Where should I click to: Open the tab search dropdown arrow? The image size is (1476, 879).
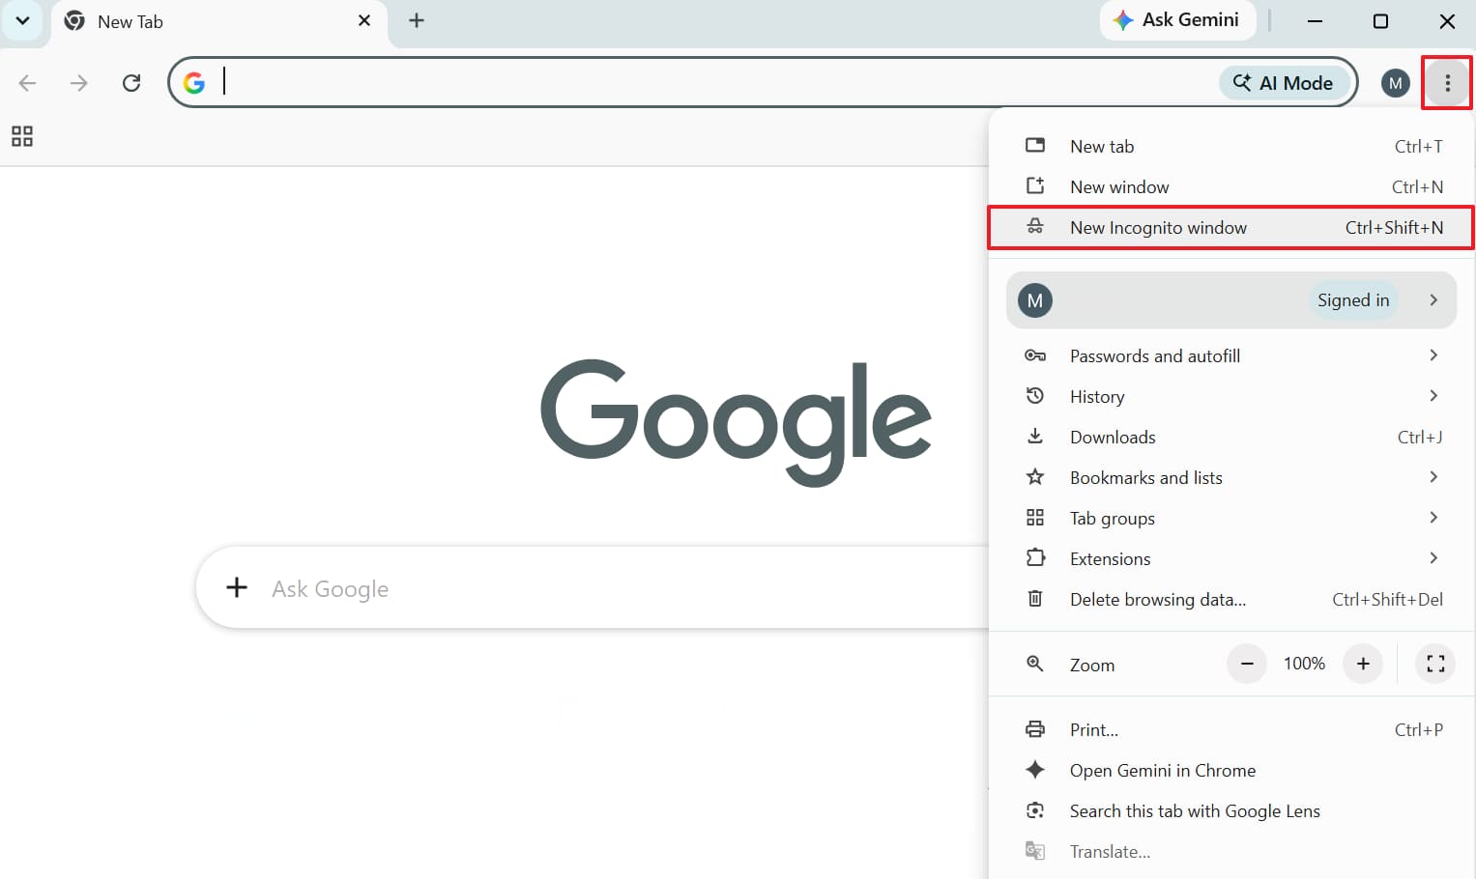coord(22,20)
